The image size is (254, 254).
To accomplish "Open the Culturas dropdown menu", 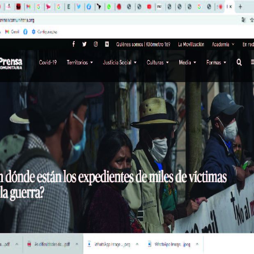I will click(x=158, y=62).
